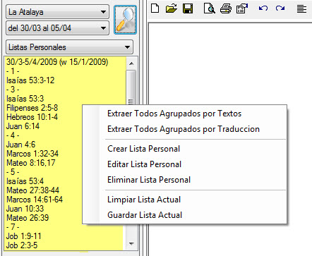Select the - 1 - paragraph marker
The width and height of the screenshot is (312, 256).
tap(13, 71)
